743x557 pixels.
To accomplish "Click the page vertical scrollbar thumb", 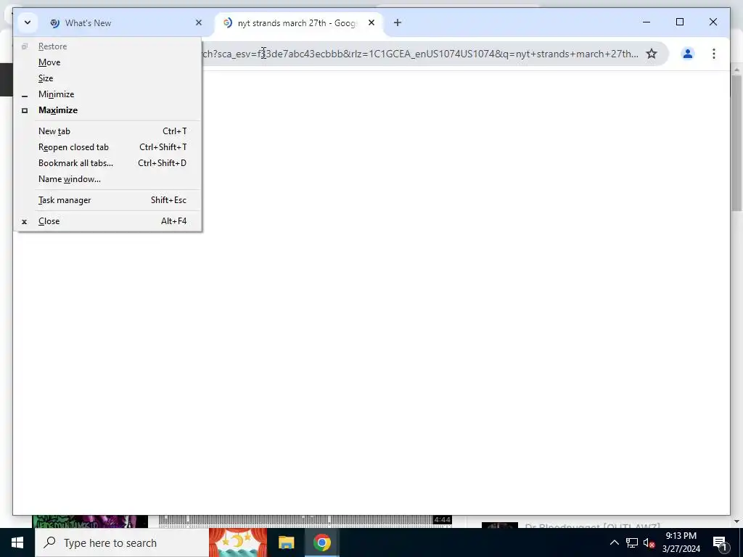I will click(736, 143).
